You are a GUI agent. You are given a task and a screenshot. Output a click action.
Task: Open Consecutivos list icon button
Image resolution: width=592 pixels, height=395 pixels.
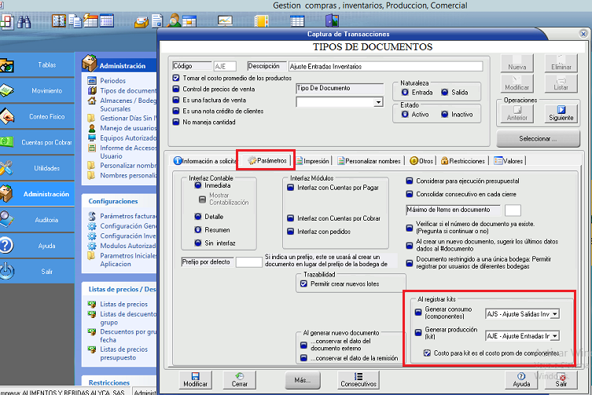[x=358, y=380]
